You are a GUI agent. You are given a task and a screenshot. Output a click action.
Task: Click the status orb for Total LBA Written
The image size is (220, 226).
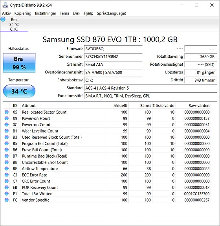[7, 193]
